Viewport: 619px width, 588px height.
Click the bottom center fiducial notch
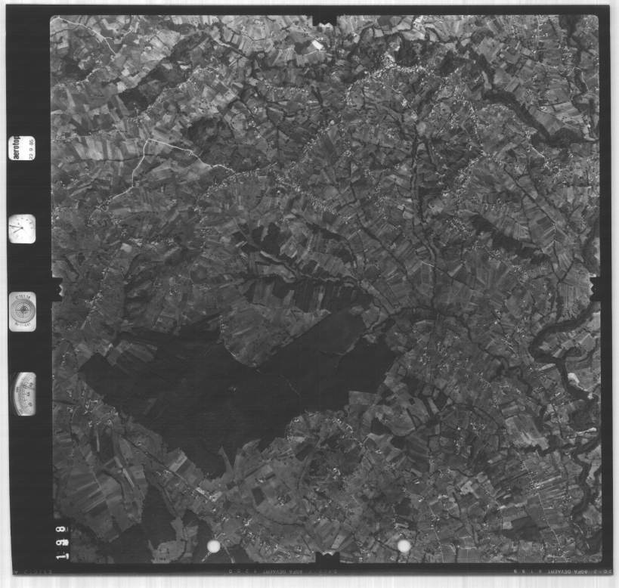tap(327, 560)
